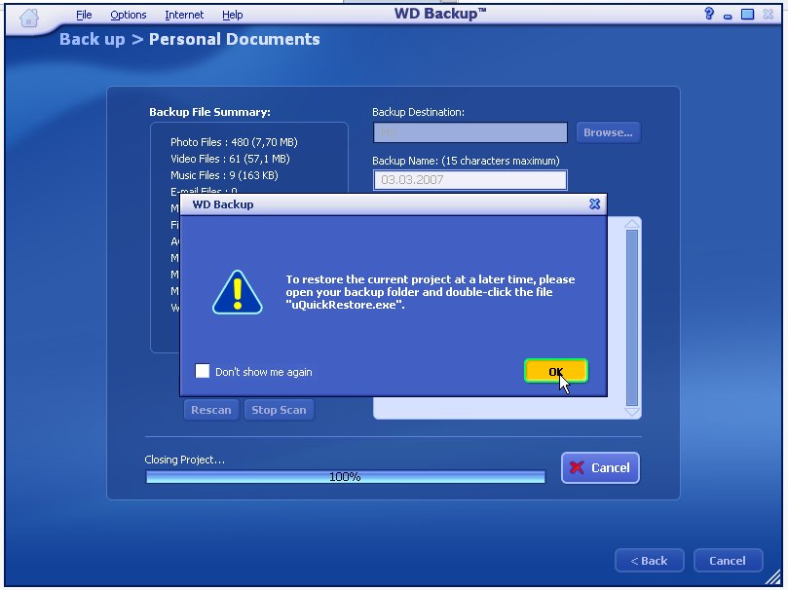Click the 100% progress bar
This screenshot has height=590, width=788.
(x=345, y=476)
